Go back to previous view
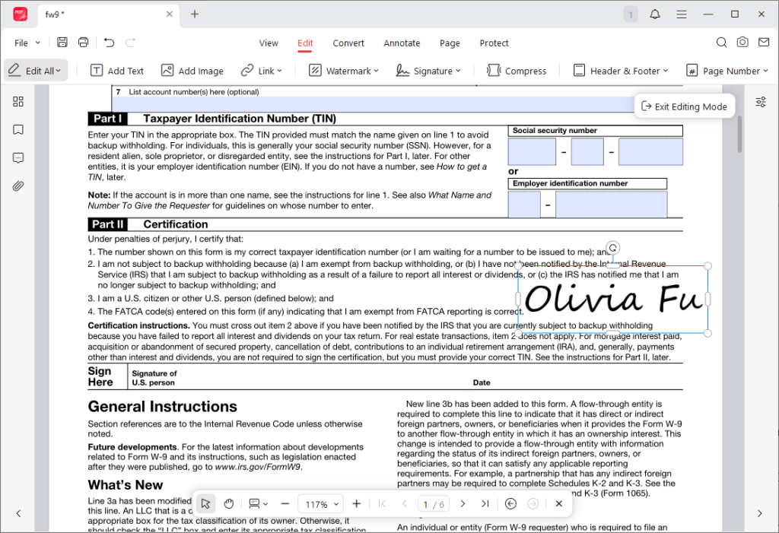Screen dimensions: 779x533 point(510,503)
